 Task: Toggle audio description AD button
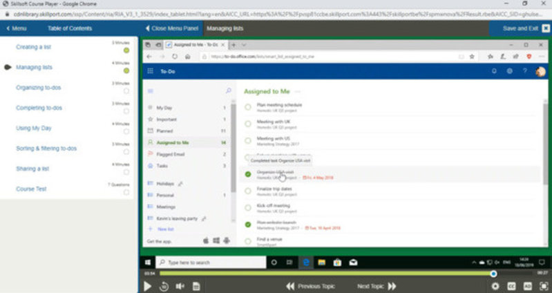(x=527, y=286)
